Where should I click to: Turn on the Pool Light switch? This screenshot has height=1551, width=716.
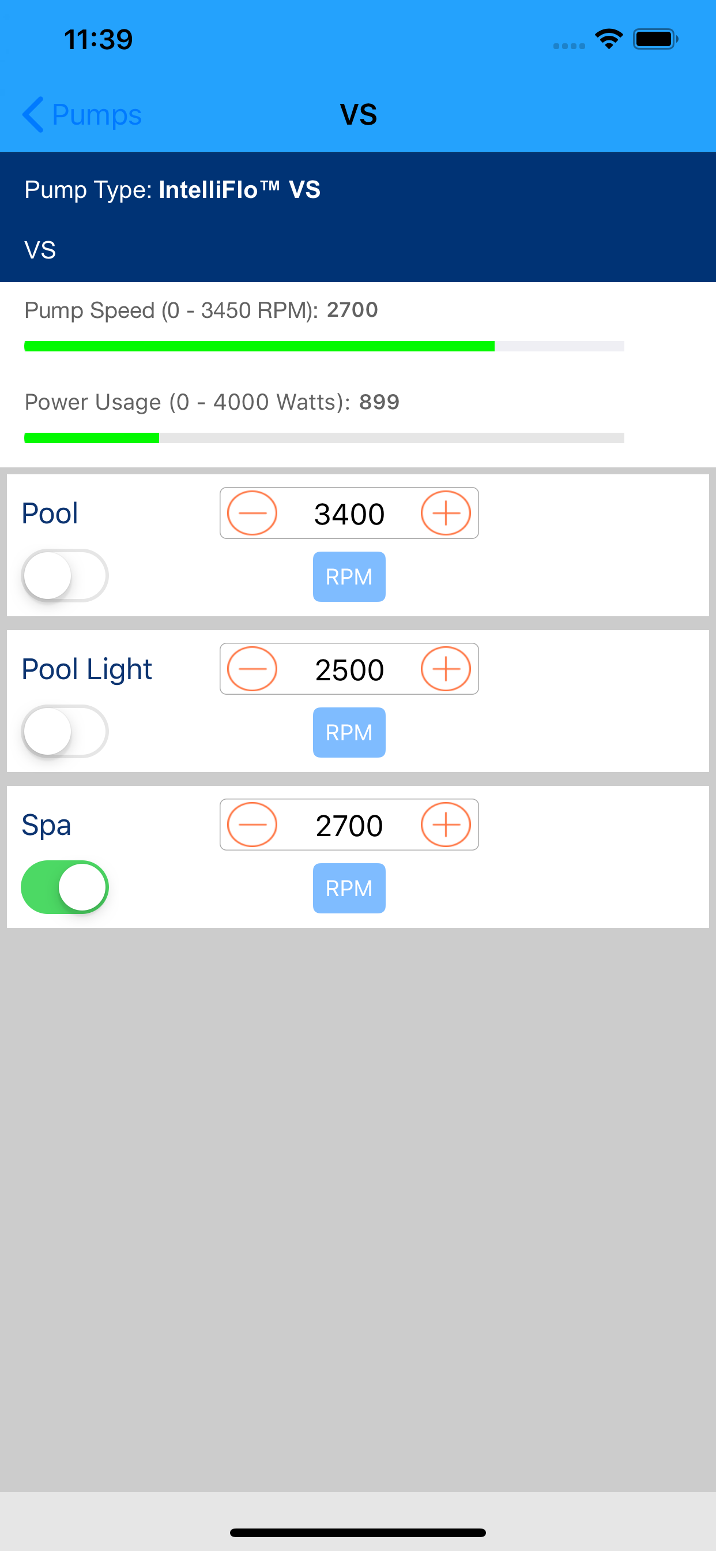pyautogui.click(x=65, y=732)
